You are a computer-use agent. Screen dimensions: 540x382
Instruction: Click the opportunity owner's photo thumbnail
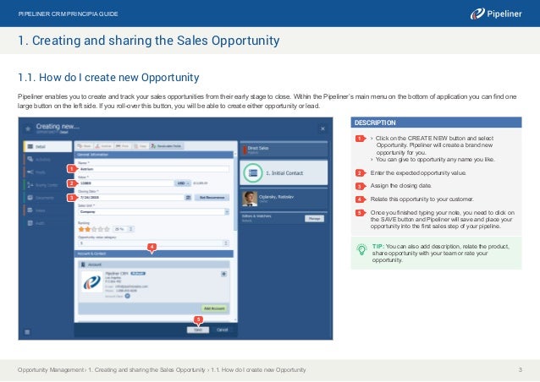click(250, 199)
